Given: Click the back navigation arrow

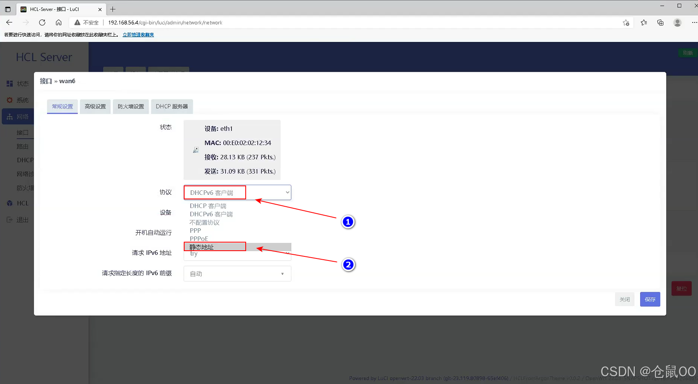Looking at the screenshot, I should tap(9, 22).
